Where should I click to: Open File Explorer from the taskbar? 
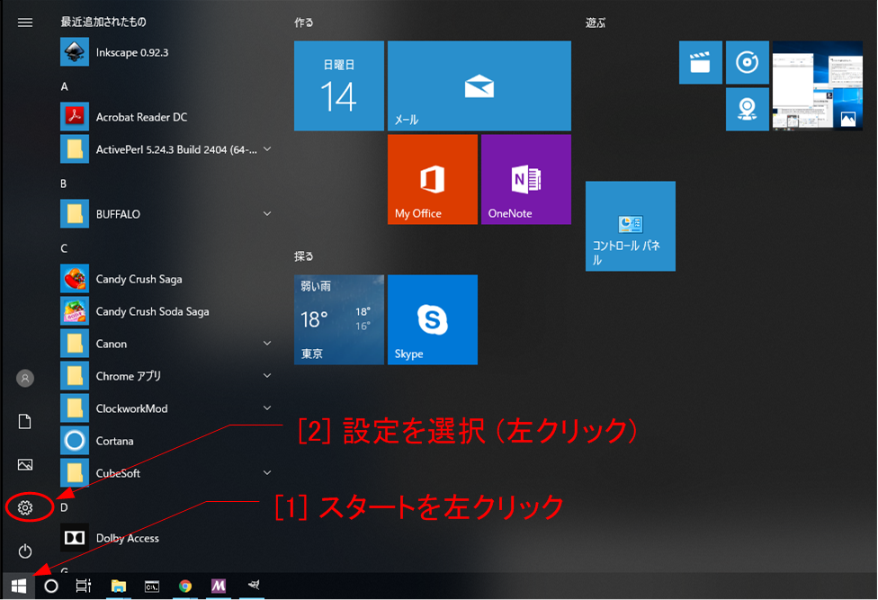point(118,586)
